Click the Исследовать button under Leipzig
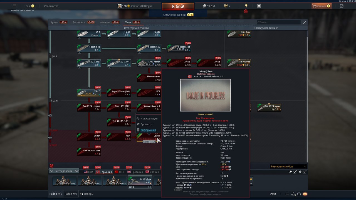Viewport: 356px width, 200px height. pos(149,142)
